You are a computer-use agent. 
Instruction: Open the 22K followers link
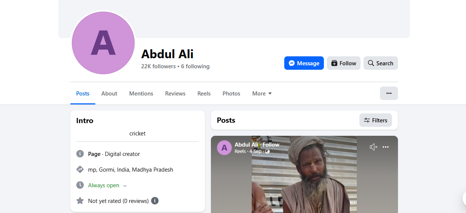(x=158, y=66)
